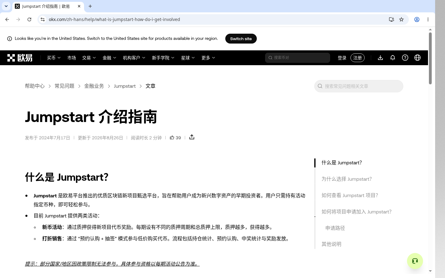
Task: Go to 金融业务 breadcrumb
Action: pos(94,86)
